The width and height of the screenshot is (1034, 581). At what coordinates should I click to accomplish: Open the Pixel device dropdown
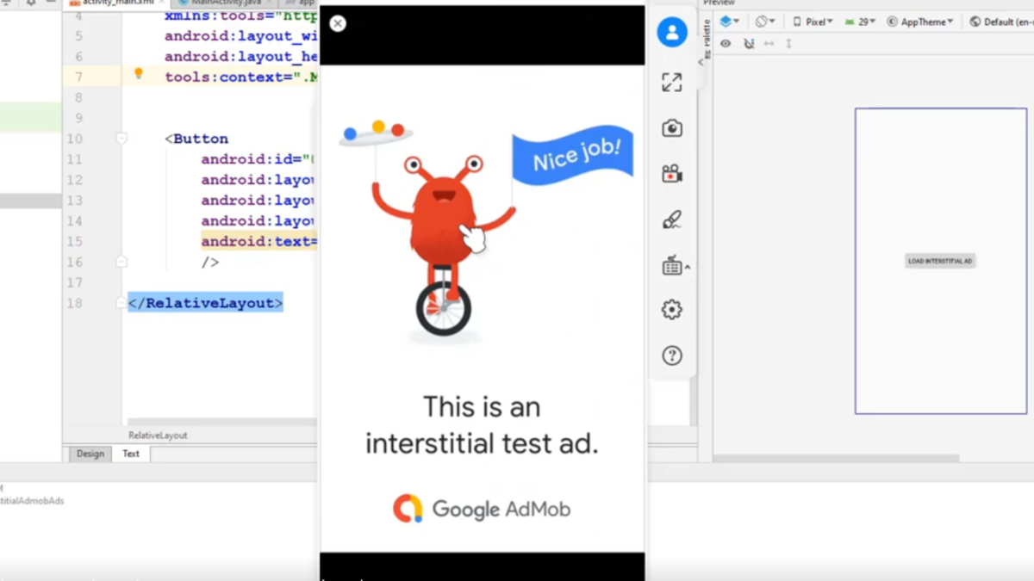813,22
